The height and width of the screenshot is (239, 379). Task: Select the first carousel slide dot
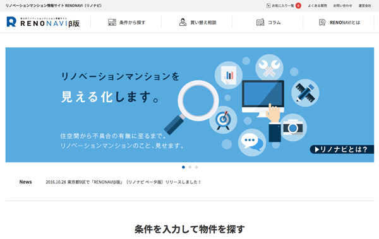[183, 167]
